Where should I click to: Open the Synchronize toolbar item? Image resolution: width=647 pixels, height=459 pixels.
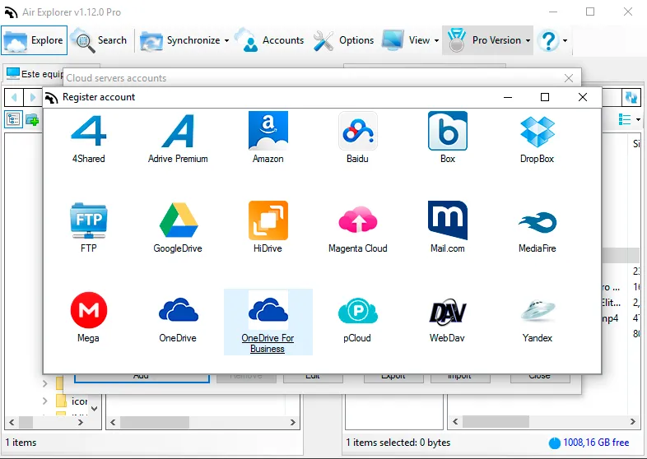[x=180, y=40]
